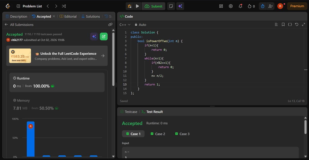Select the Runtime stats card
Viewport: 309px width, 160px height.
(57, 82)
